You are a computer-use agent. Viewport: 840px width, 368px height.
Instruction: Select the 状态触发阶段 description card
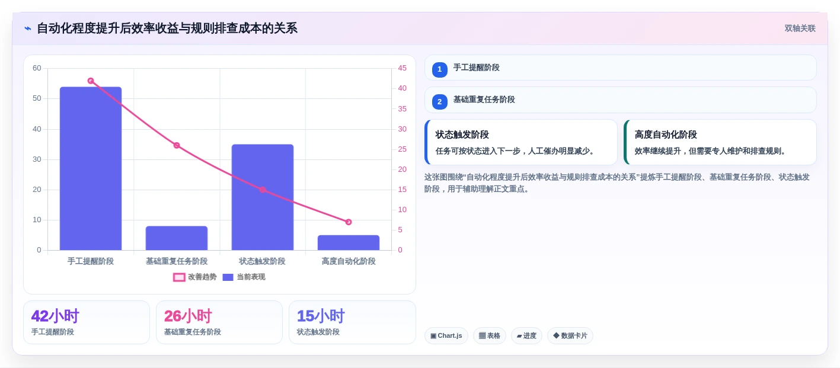521,142
